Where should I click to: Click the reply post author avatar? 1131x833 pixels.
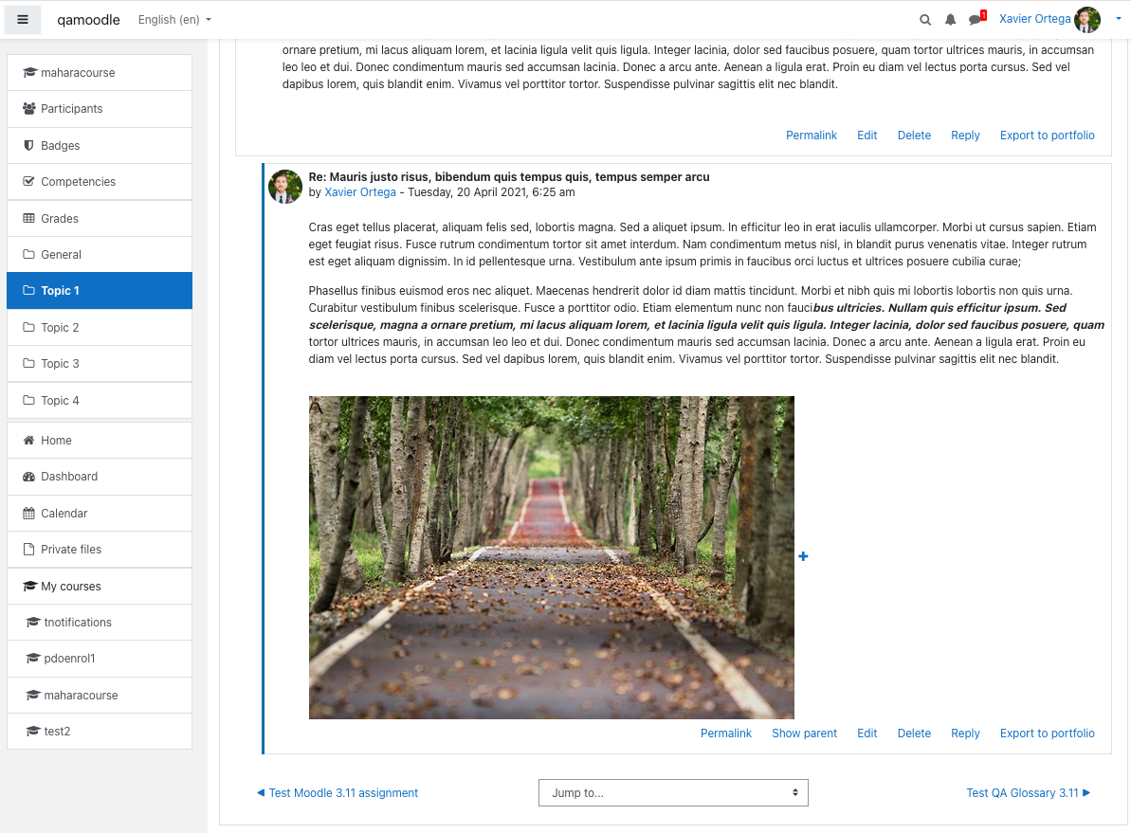(x=285, y=186)
